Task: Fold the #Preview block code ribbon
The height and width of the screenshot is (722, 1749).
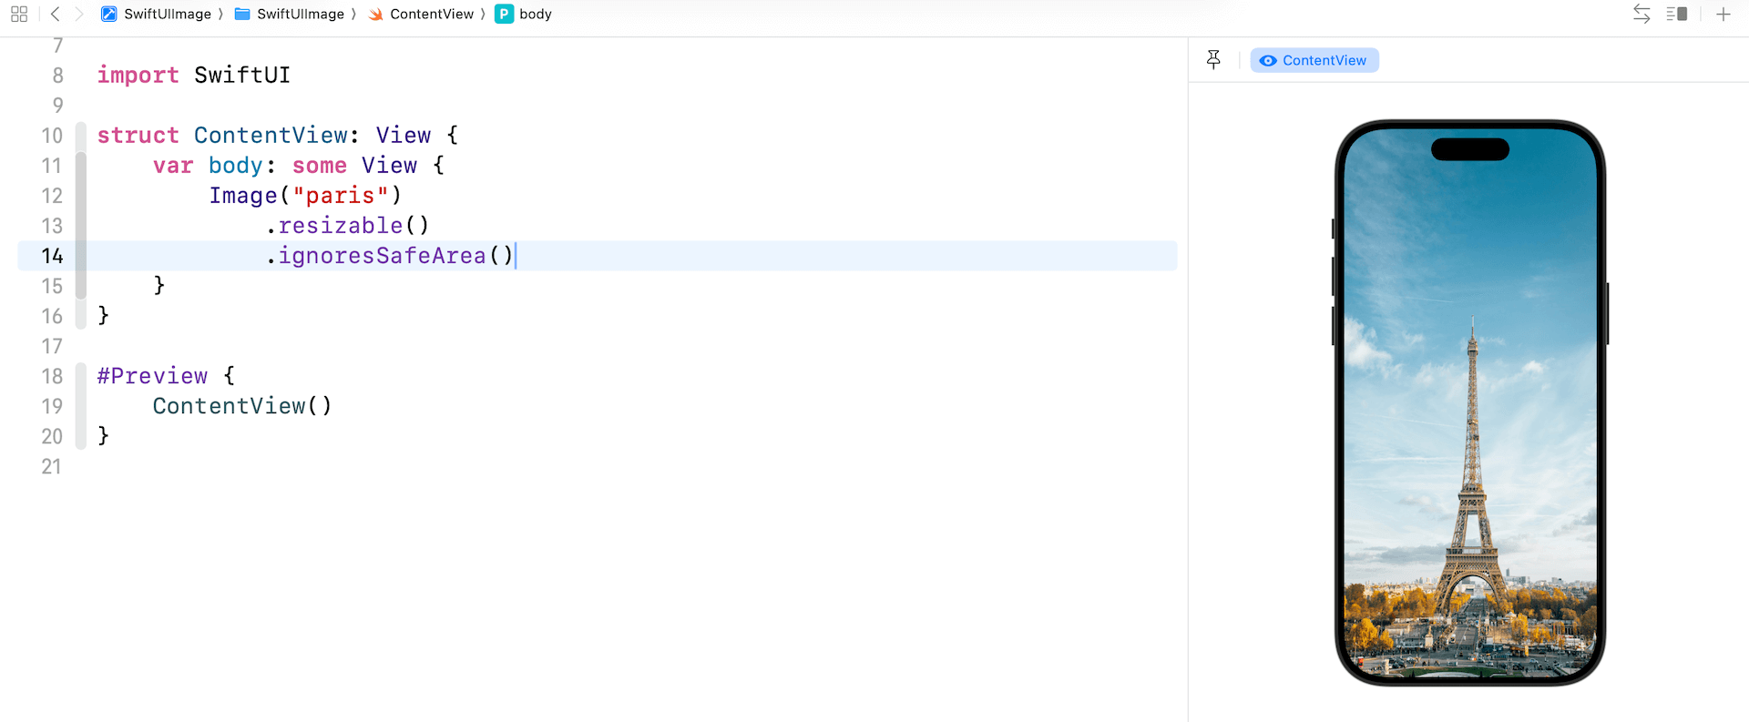Action: point(81,376)
